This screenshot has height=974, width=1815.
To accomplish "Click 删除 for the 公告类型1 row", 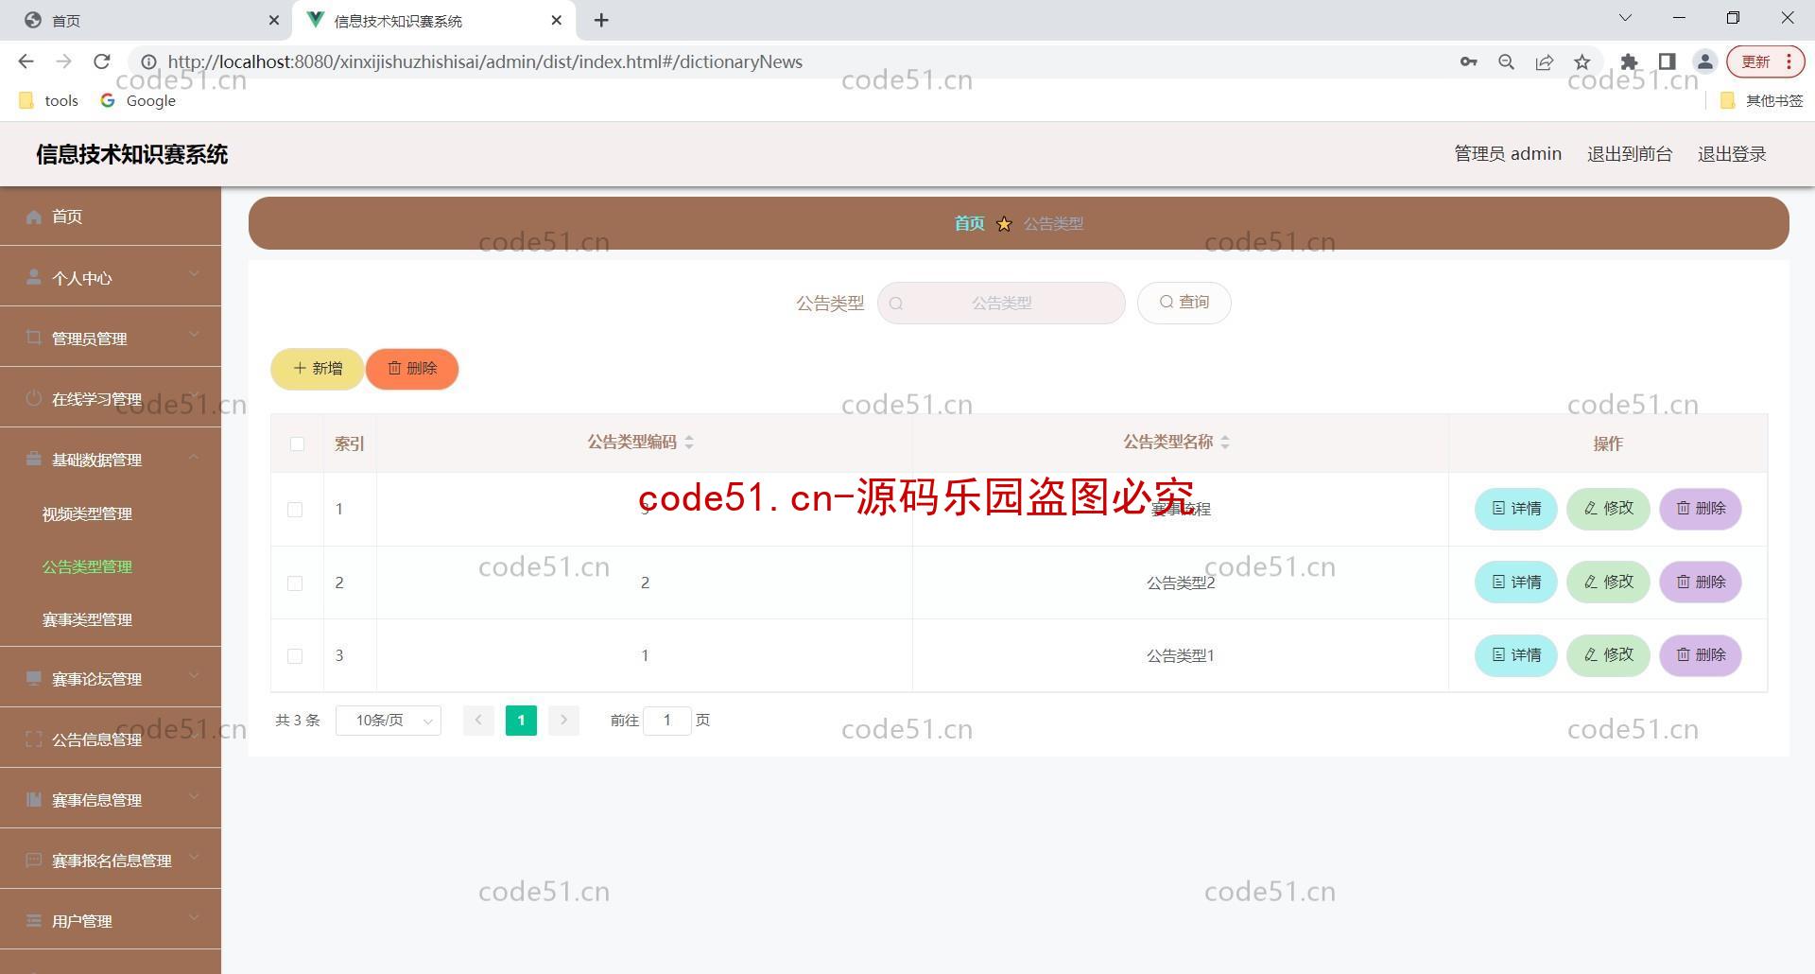I will point(1701,655).
